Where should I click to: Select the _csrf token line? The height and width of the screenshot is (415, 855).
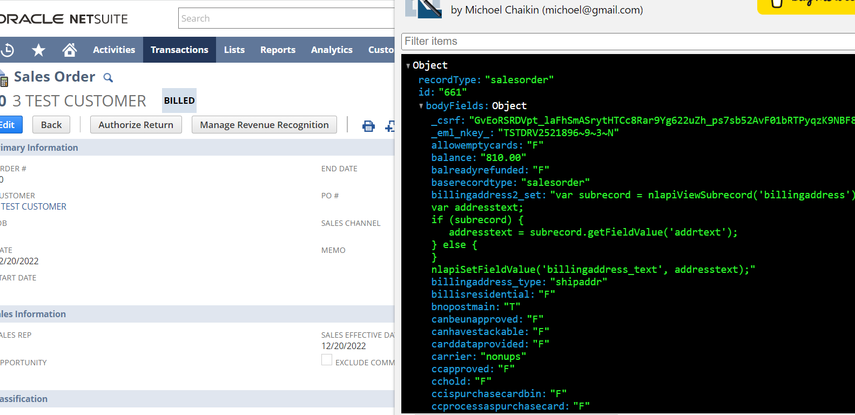[643, 121]
